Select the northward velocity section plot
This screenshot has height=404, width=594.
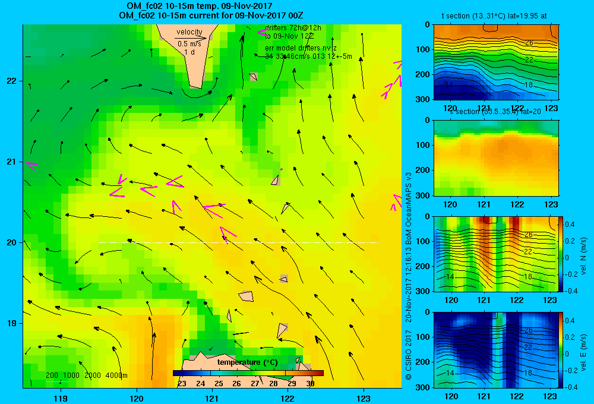[x=496, y=254]
